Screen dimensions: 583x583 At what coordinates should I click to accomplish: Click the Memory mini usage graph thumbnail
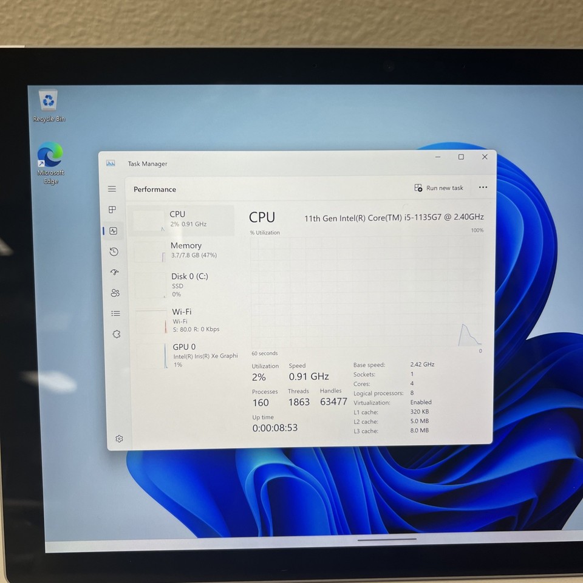pyautogui.click(x=149, y=251)
